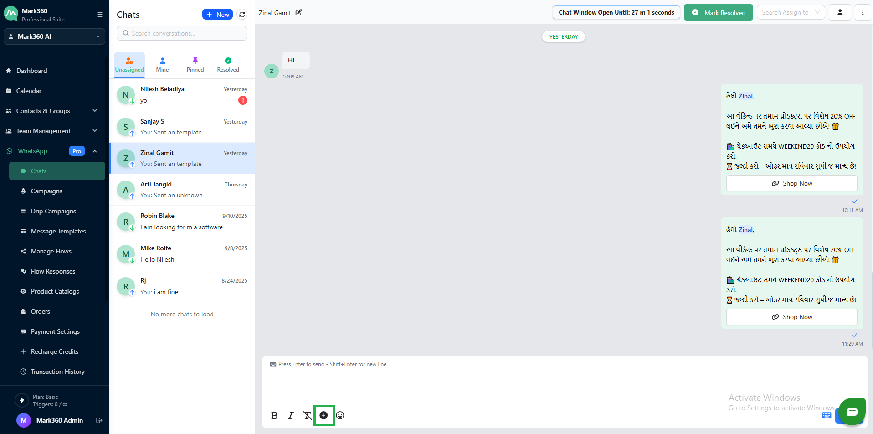873x434 pixels.
Task: Click the Search conversations field
Action: [182, 33]
